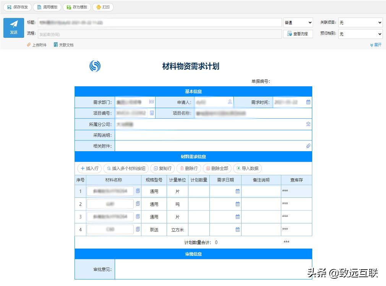Open the 普通 priority dropdown
386x286 pixels.
click(x=298, y=22)
